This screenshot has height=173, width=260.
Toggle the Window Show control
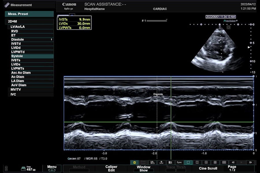(143, 168)
